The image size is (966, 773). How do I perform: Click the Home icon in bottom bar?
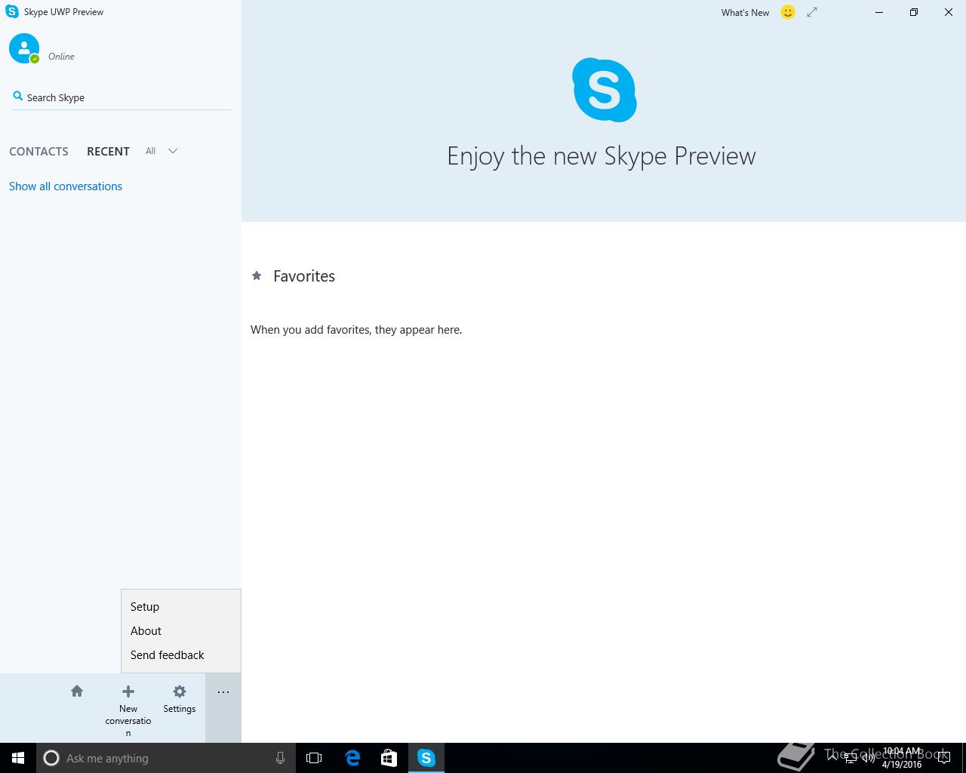77,691
